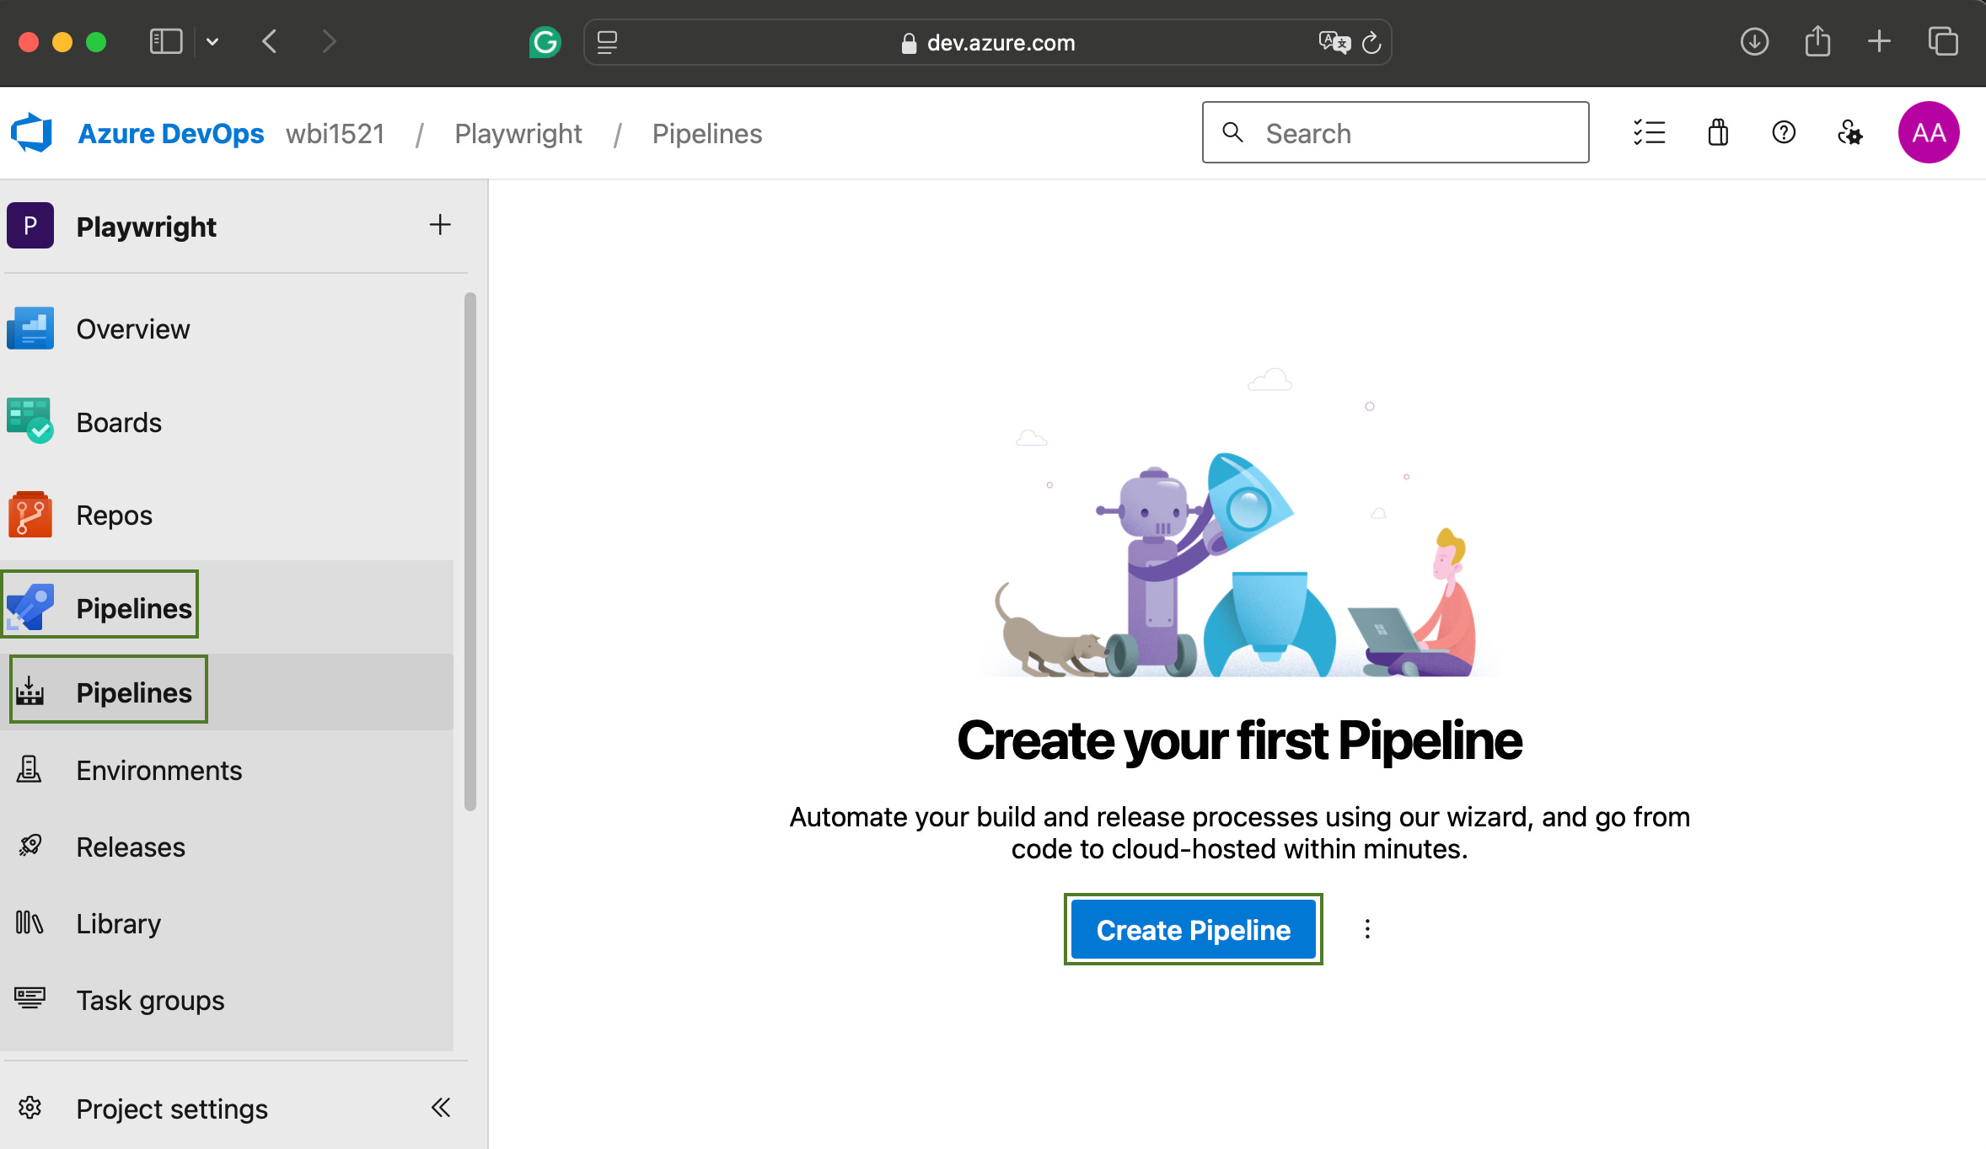1986x1149 pixels.
Task: Open the Help question mark icon
Action: [1784, 132]
